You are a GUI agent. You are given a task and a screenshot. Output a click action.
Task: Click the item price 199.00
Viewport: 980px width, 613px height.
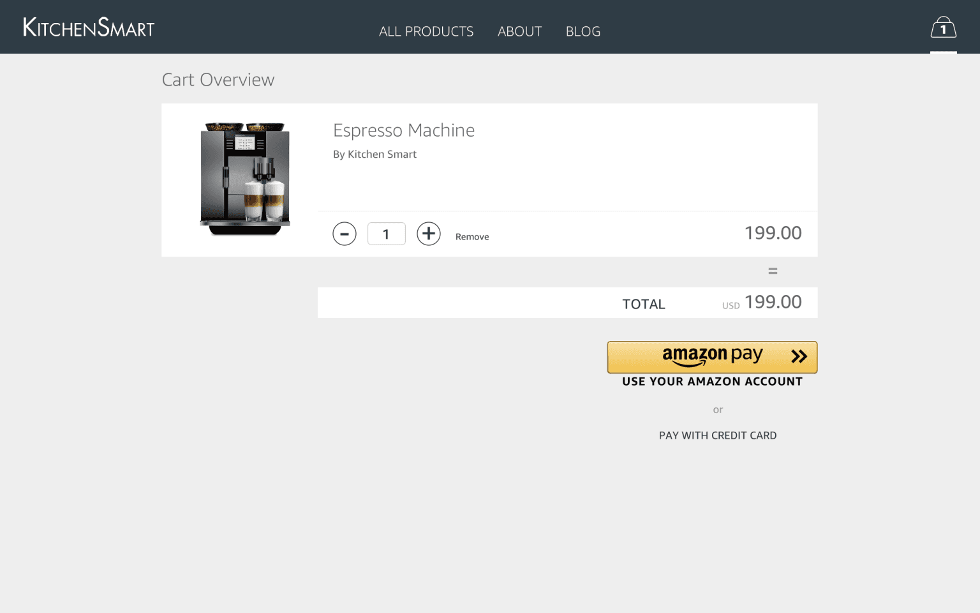pos(773,233)
